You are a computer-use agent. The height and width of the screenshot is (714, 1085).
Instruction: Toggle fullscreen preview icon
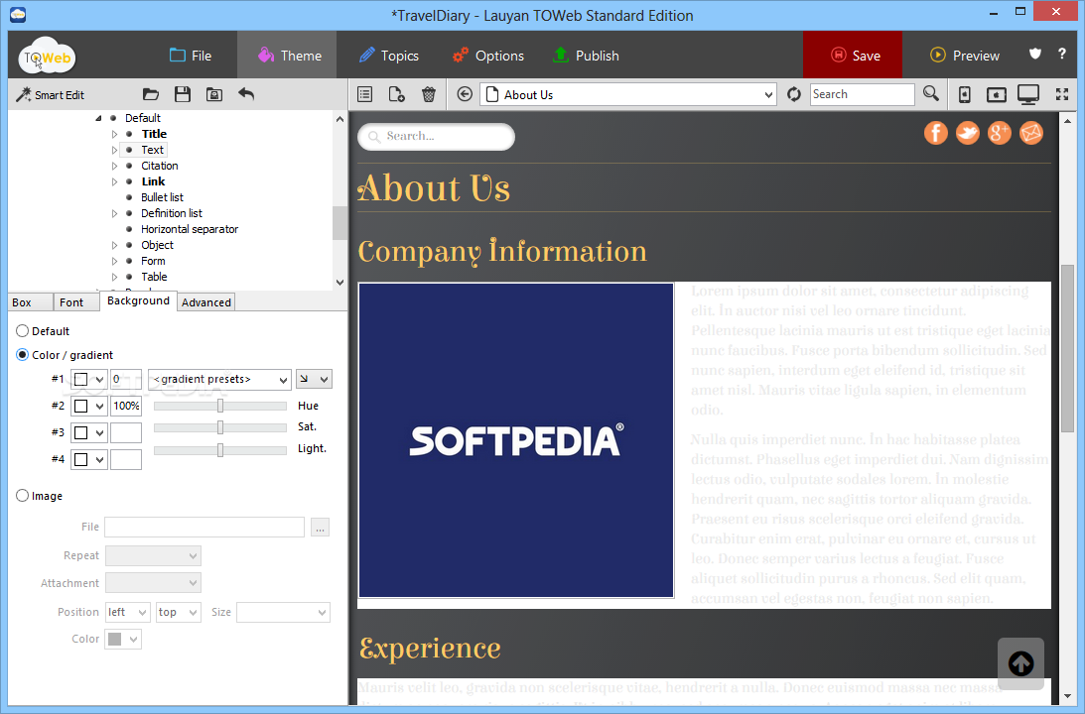click(x=1062, y=94)
